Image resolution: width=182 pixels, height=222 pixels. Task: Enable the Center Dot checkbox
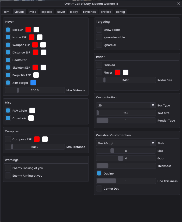pyautogui.click(x=99, y=189)
